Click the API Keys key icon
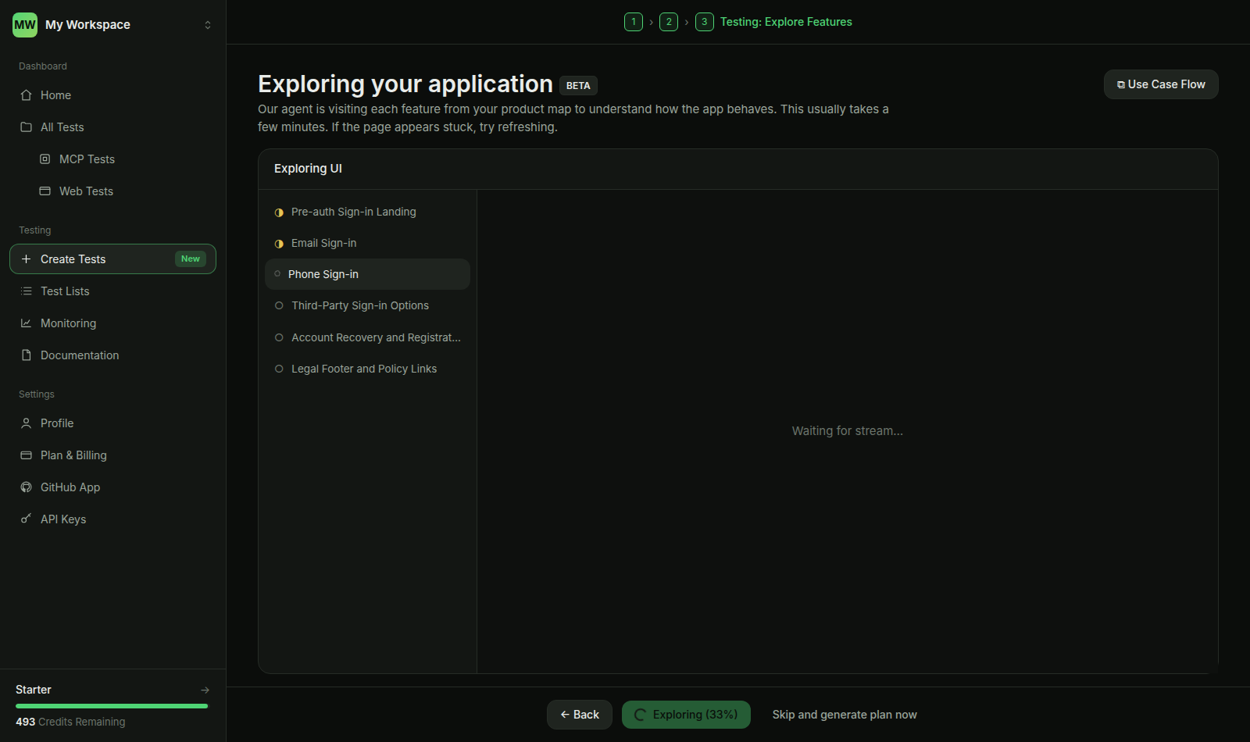 click(26, 519)
